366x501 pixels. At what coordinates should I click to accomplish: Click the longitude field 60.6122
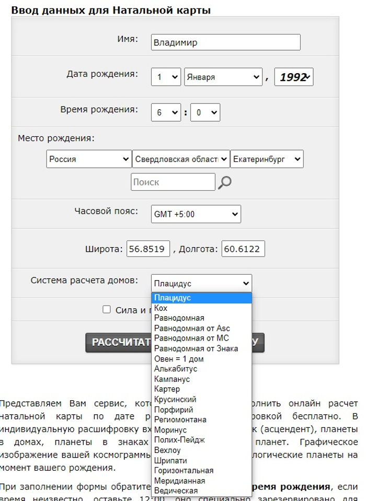pos(243,249)
